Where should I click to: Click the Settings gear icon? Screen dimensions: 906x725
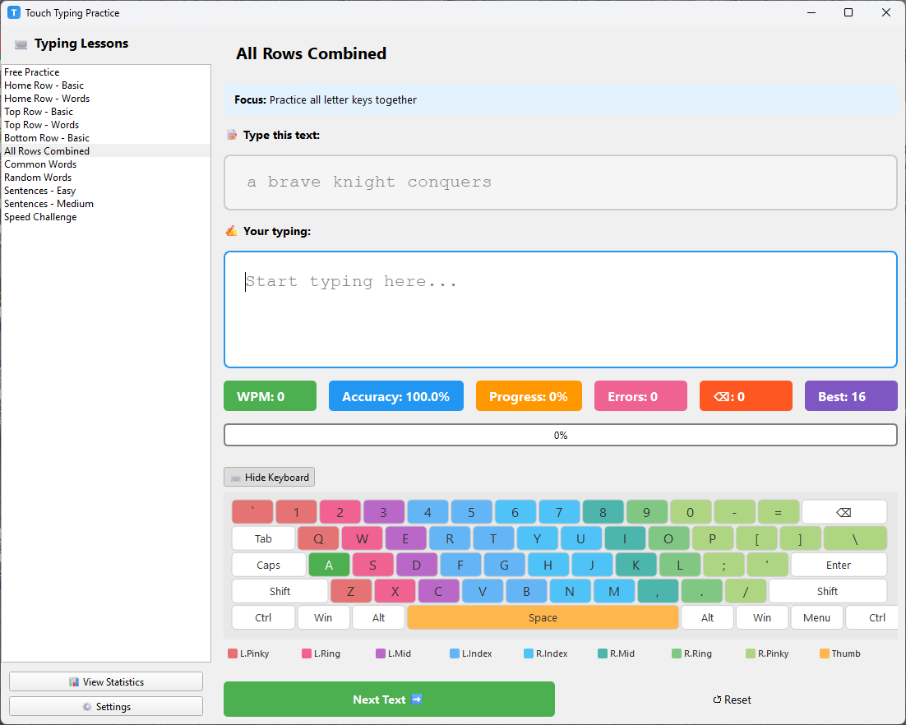(87, 706)
